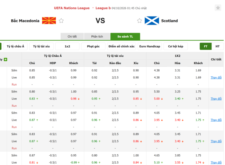Click the green -0.99 live odds value
This screenshot has height=165, width=225.
point(73,163)
